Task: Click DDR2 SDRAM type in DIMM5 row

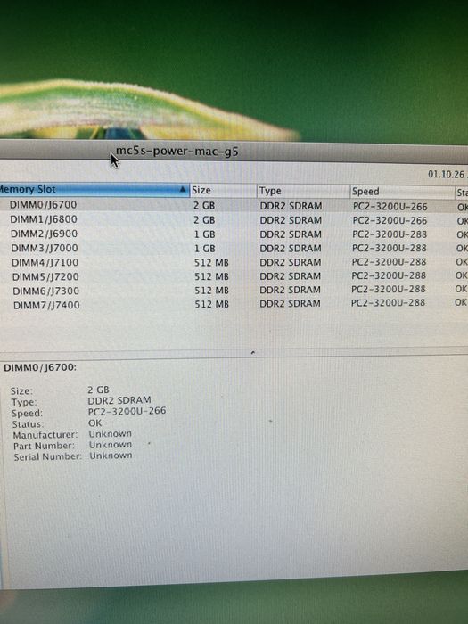Action: pos(290,276)
